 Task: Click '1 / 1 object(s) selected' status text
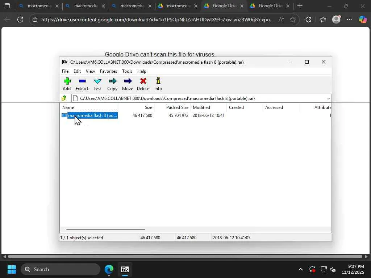pyautogui.click(x=82, y=238)
